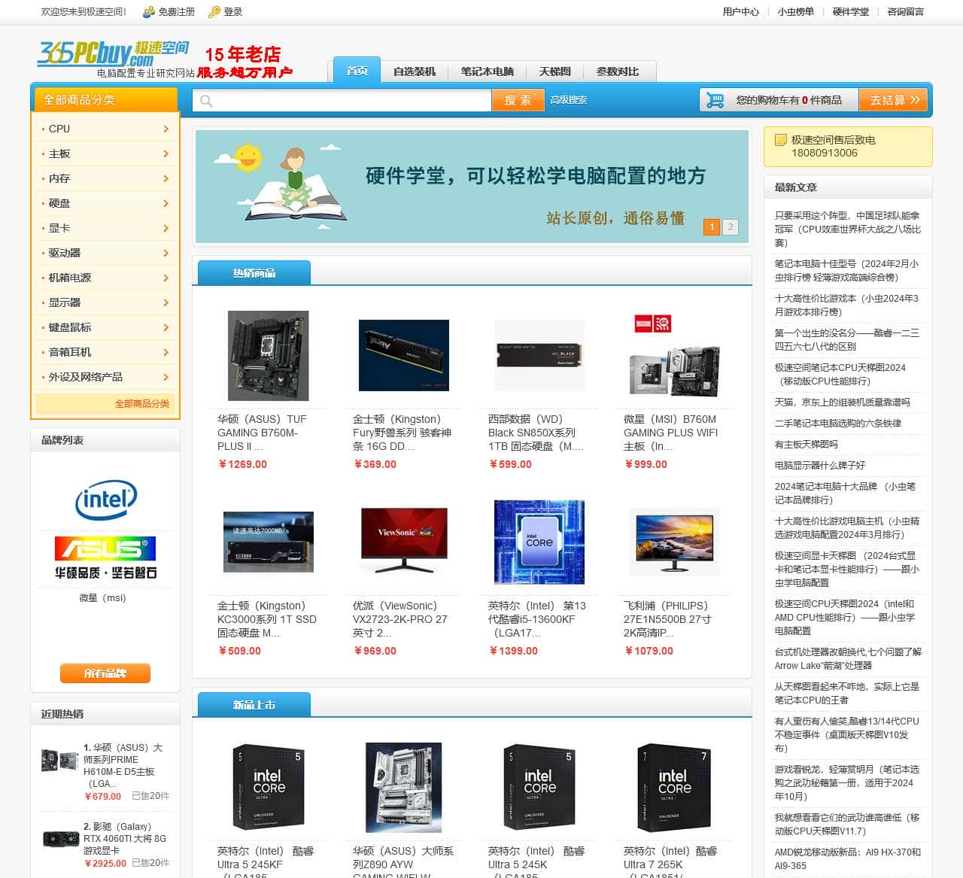Open the ASUS Z890 AYW motherboard image
The width and height of the screenshot is (963, 878).
coord(404,788)
